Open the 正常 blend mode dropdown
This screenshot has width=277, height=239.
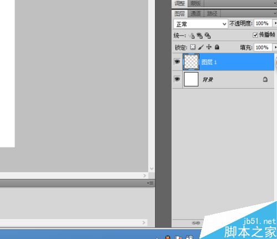tap(201, 24)
